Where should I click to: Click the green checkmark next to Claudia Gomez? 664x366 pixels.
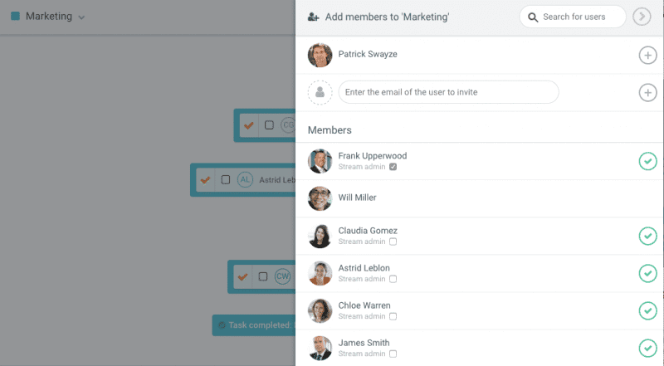pyautogui.click(x=647, y=236)
